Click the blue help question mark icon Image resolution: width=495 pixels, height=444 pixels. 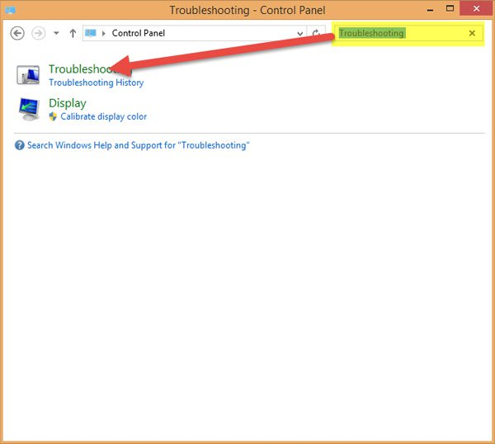[20, 145]
